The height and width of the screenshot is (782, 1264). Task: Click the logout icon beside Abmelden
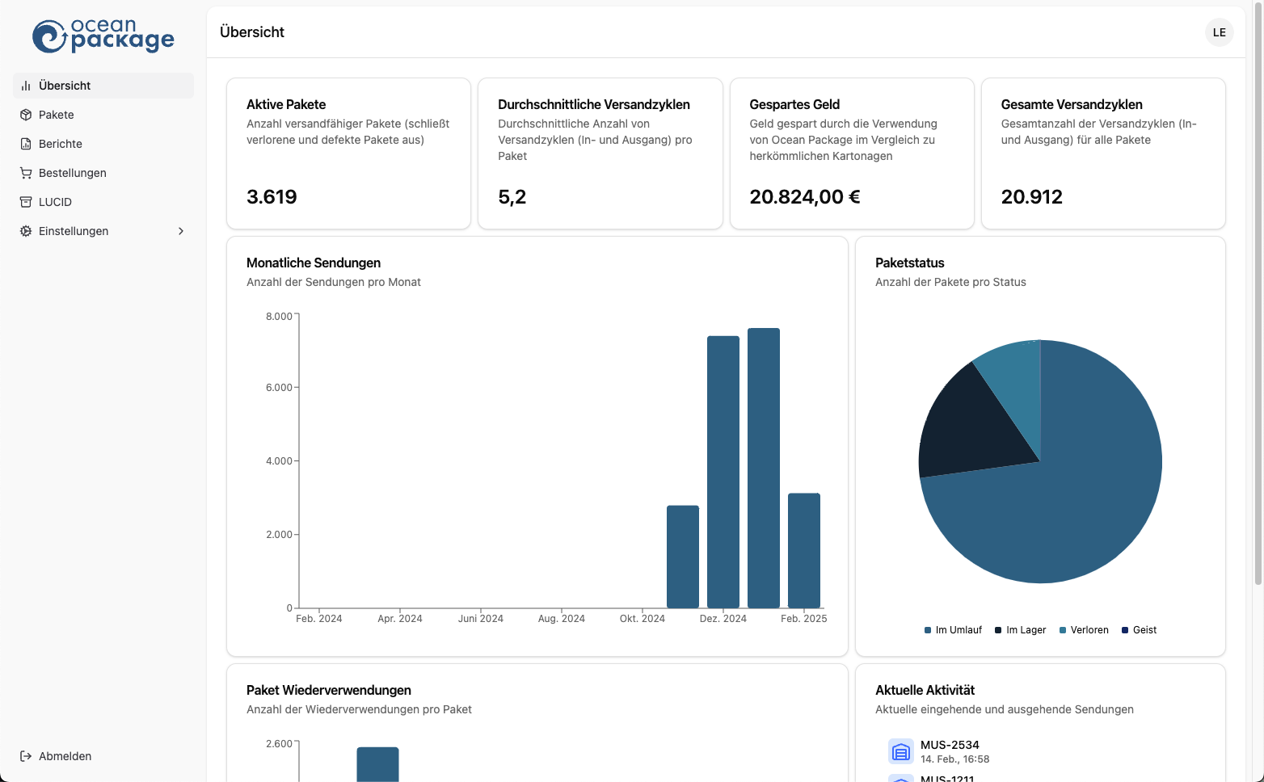(x=26, y=756)
